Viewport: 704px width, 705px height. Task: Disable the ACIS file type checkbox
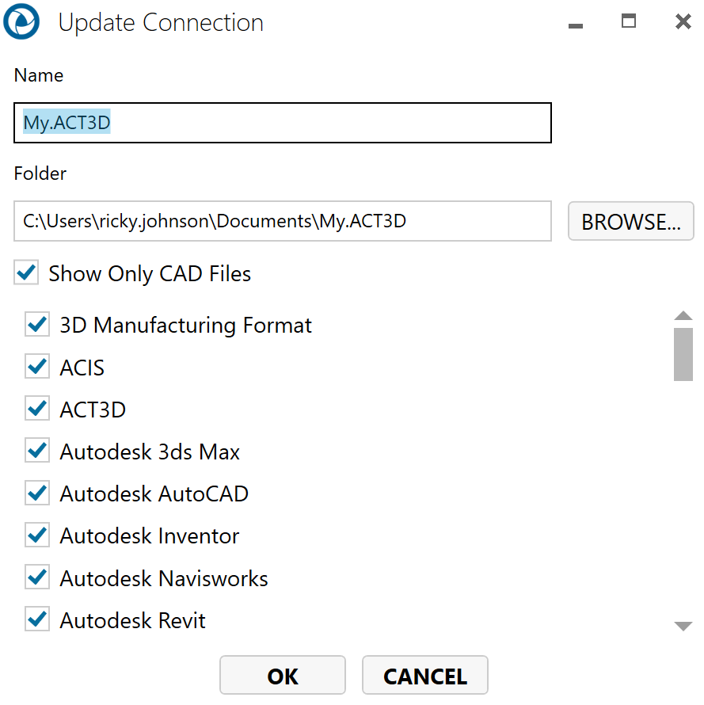coord(37,368)
